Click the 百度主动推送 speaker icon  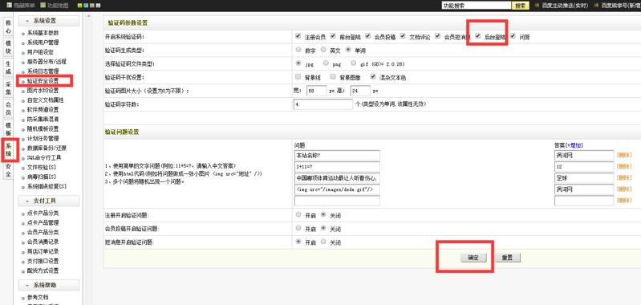tap(537, 6)
